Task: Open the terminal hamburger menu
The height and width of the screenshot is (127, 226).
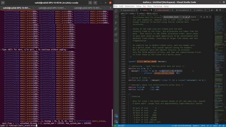Action: (x=95, y=2)
